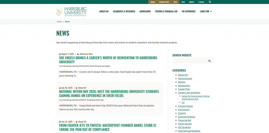Go to Home breadcrumb
The height and width of the screenshot is (133, 269).
(59, 22)
